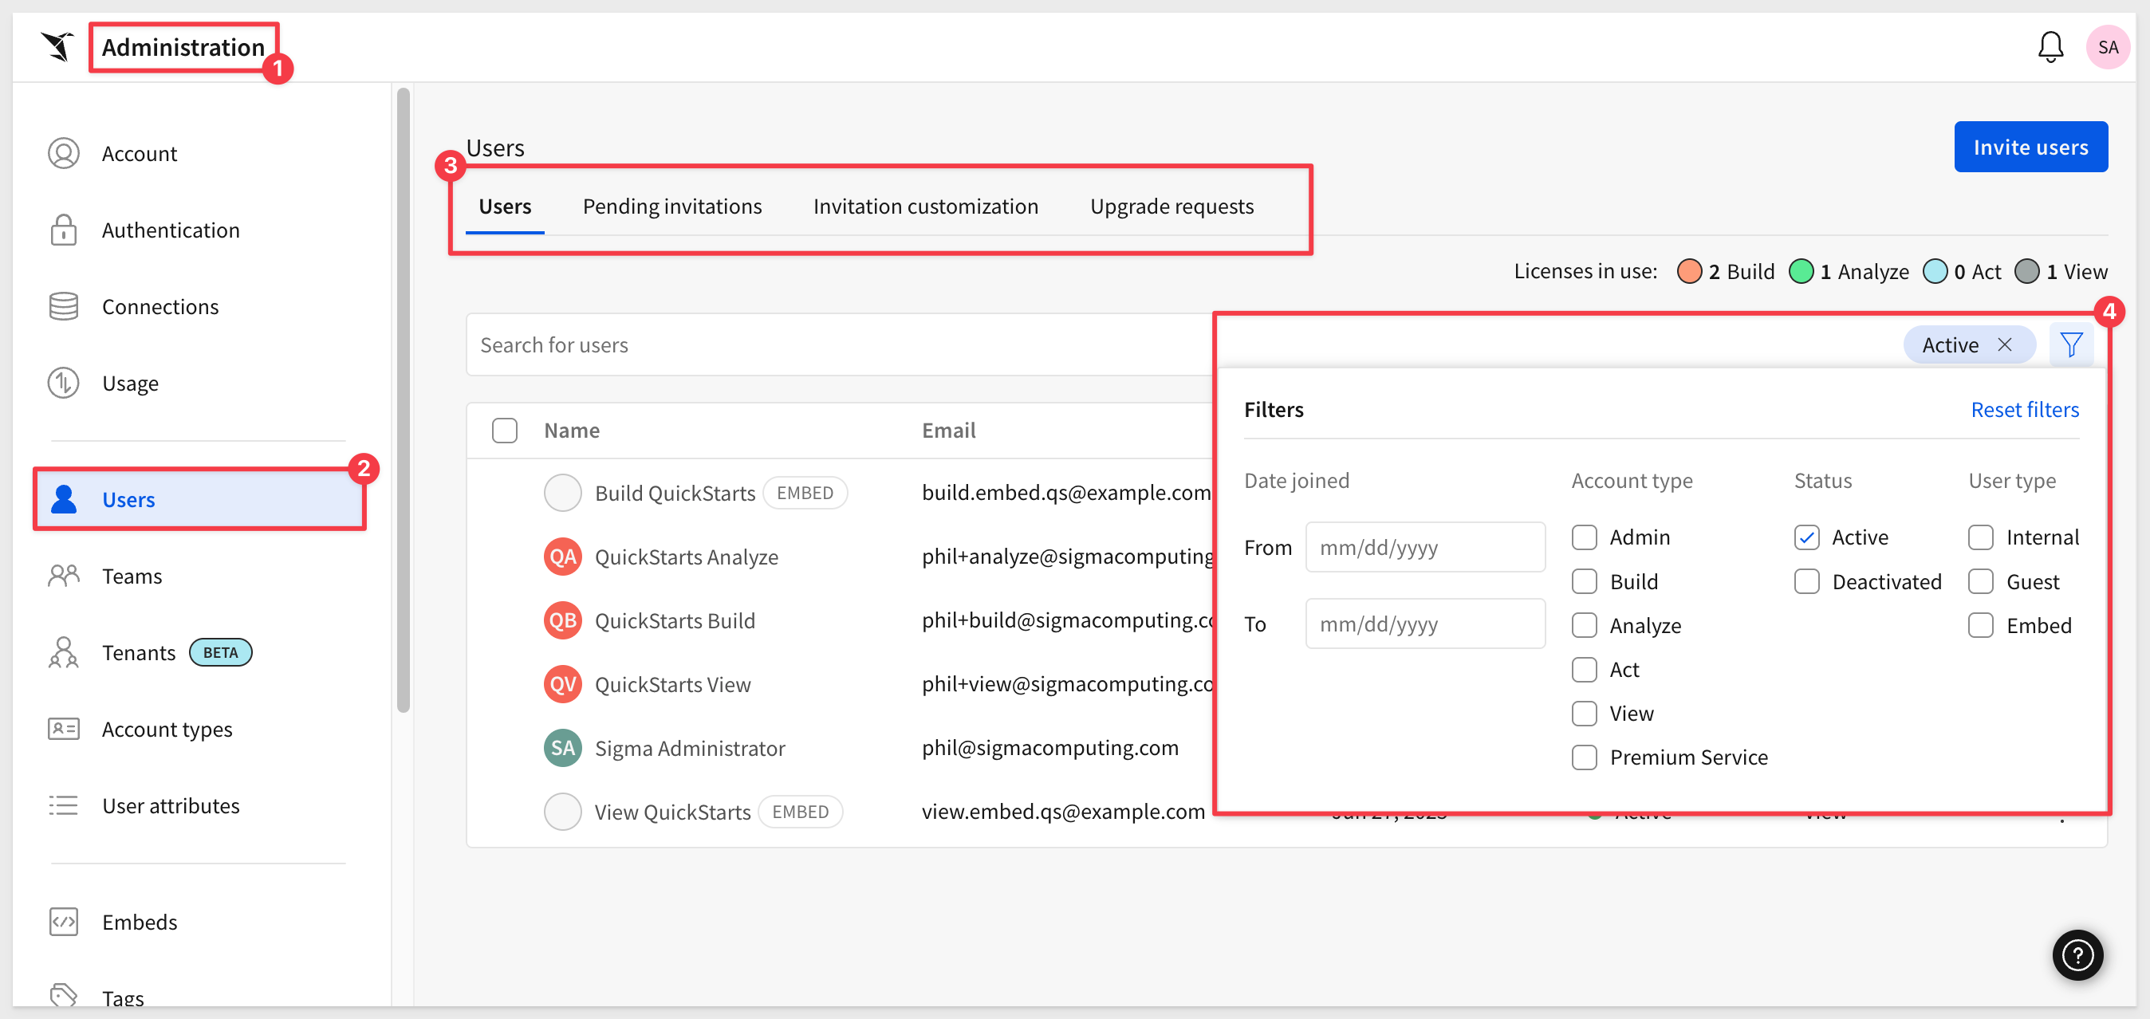This screenshot has width=2150, height=1019.
Task: Click the Connections database icon
Action: [64, 306]
